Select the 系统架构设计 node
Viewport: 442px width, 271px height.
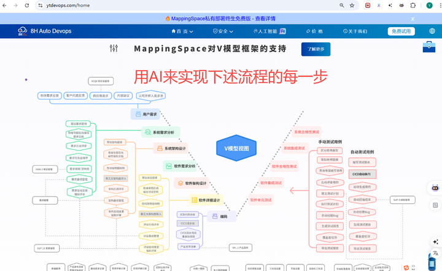click(x=171, y=148)
